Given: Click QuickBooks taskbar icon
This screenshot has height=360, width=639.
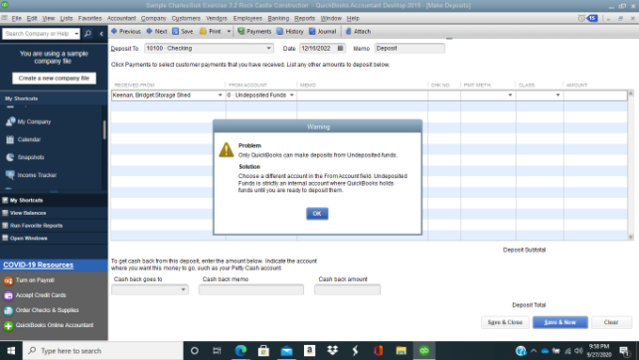Looking at the screenshot, I should [x=423, y=351].
